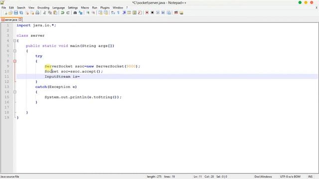Collapse the catch block fold on line 14
The height and width of the screenshot is (179, 319).
[x=15, y=92]
